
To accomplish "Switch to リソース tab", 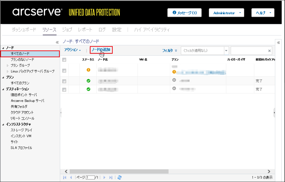I will click(49, 30).
